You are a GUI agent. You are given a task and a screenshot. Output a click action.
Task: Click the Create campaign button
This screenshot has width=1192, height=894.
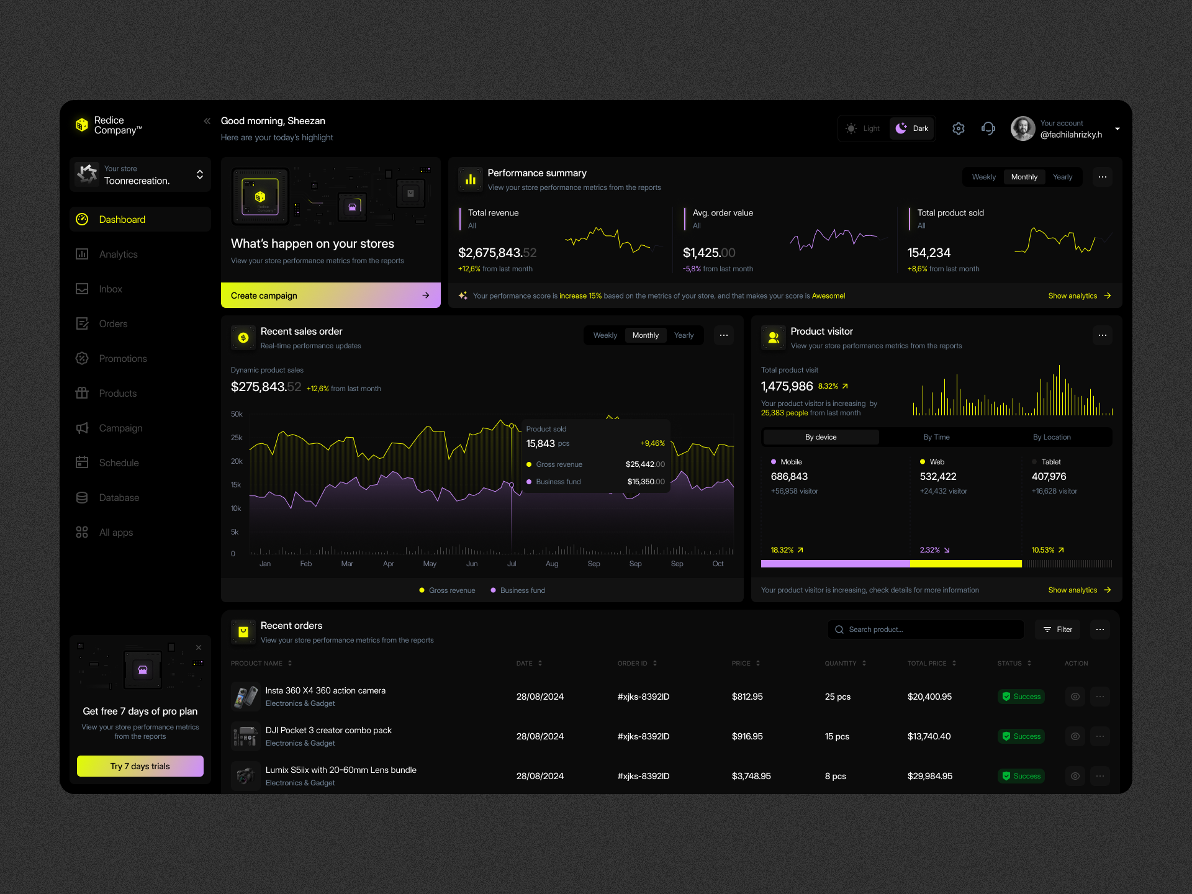click(x=330, y=295)
